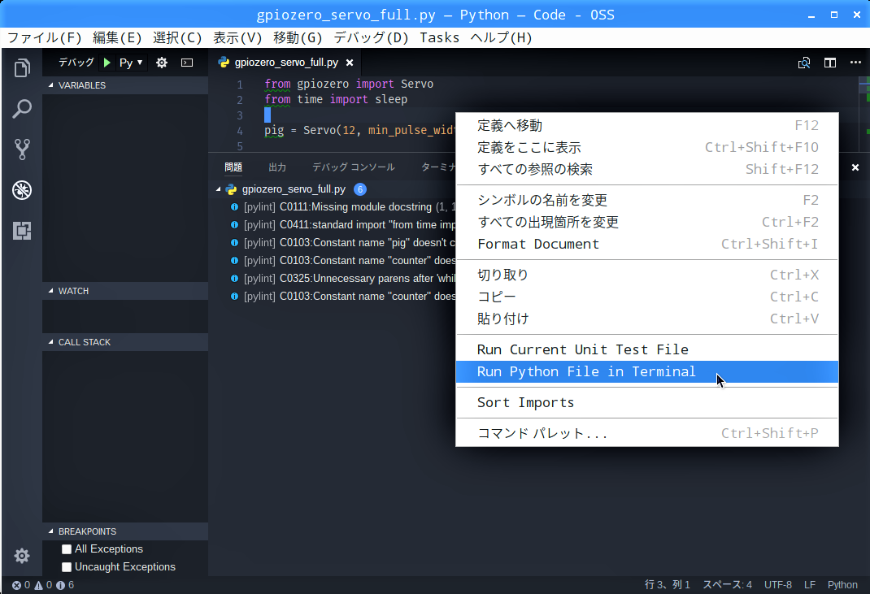
Task: Close the gpiozero_servo_full.py editor tab
Action: point(350,63)
